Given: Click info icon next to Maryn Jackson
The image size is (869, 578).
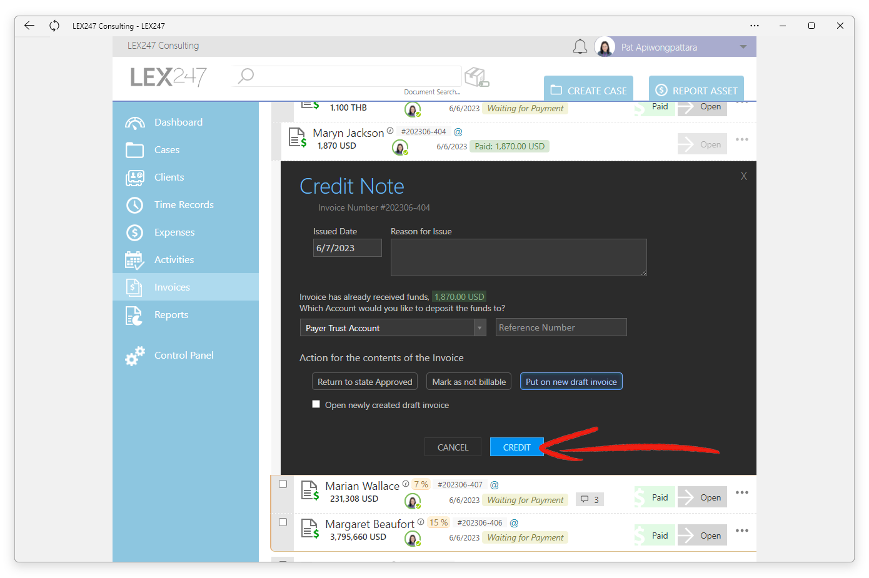Looking at the screenshot, I should (x=390, y=131).
